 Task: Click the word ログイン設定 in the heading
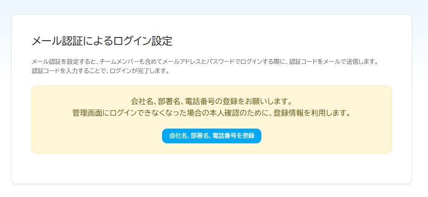143,41
